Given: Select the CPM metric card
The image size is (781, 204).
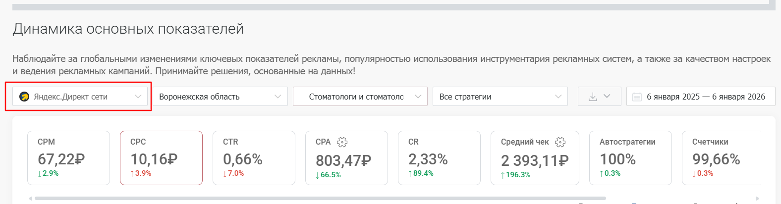Looking at the screenshot, I should 68,158.
